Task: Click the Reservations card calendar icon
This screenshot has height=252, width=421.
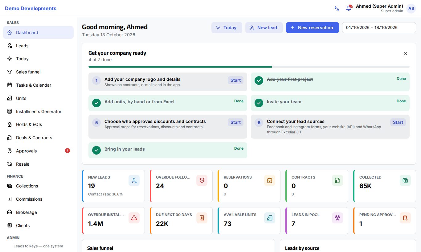Action: click(270, 180)
